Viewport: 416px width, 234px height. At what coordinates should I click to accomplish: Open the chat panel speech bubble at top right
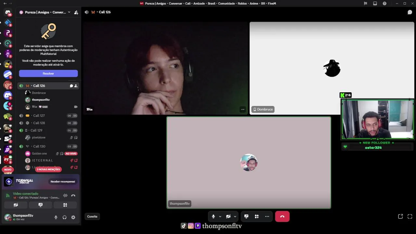pyautogui.click(x=410, y=12)
